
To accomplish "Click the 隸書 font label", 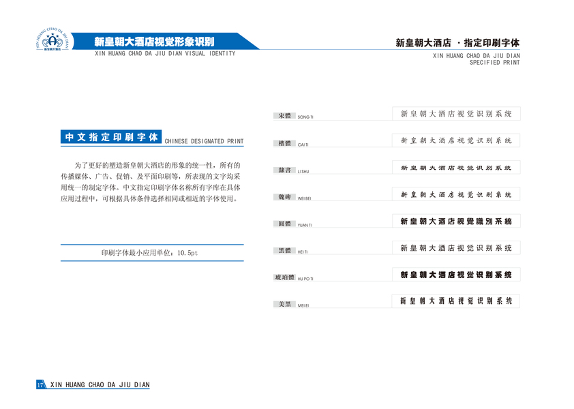I will pos(284,170).
